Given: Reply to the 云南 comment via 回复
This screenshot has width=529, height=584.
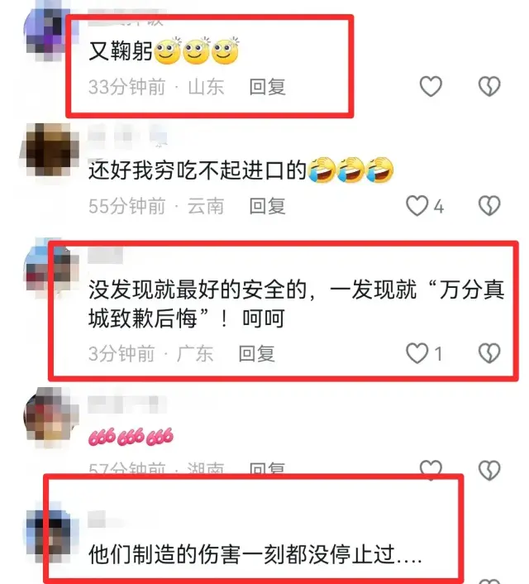Looking at the screenshot, I should click(x=267, y=206).
